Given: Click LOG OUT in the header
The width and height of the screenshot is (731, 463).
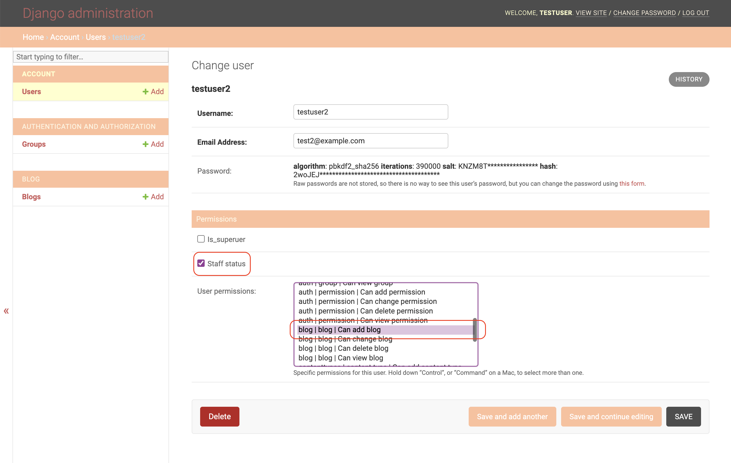Looking at the screenshot, I should 695,13.
